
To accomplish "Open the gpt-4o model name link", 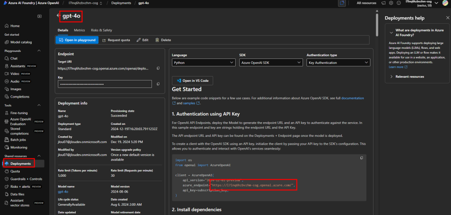I will click(x=63, y=192).
